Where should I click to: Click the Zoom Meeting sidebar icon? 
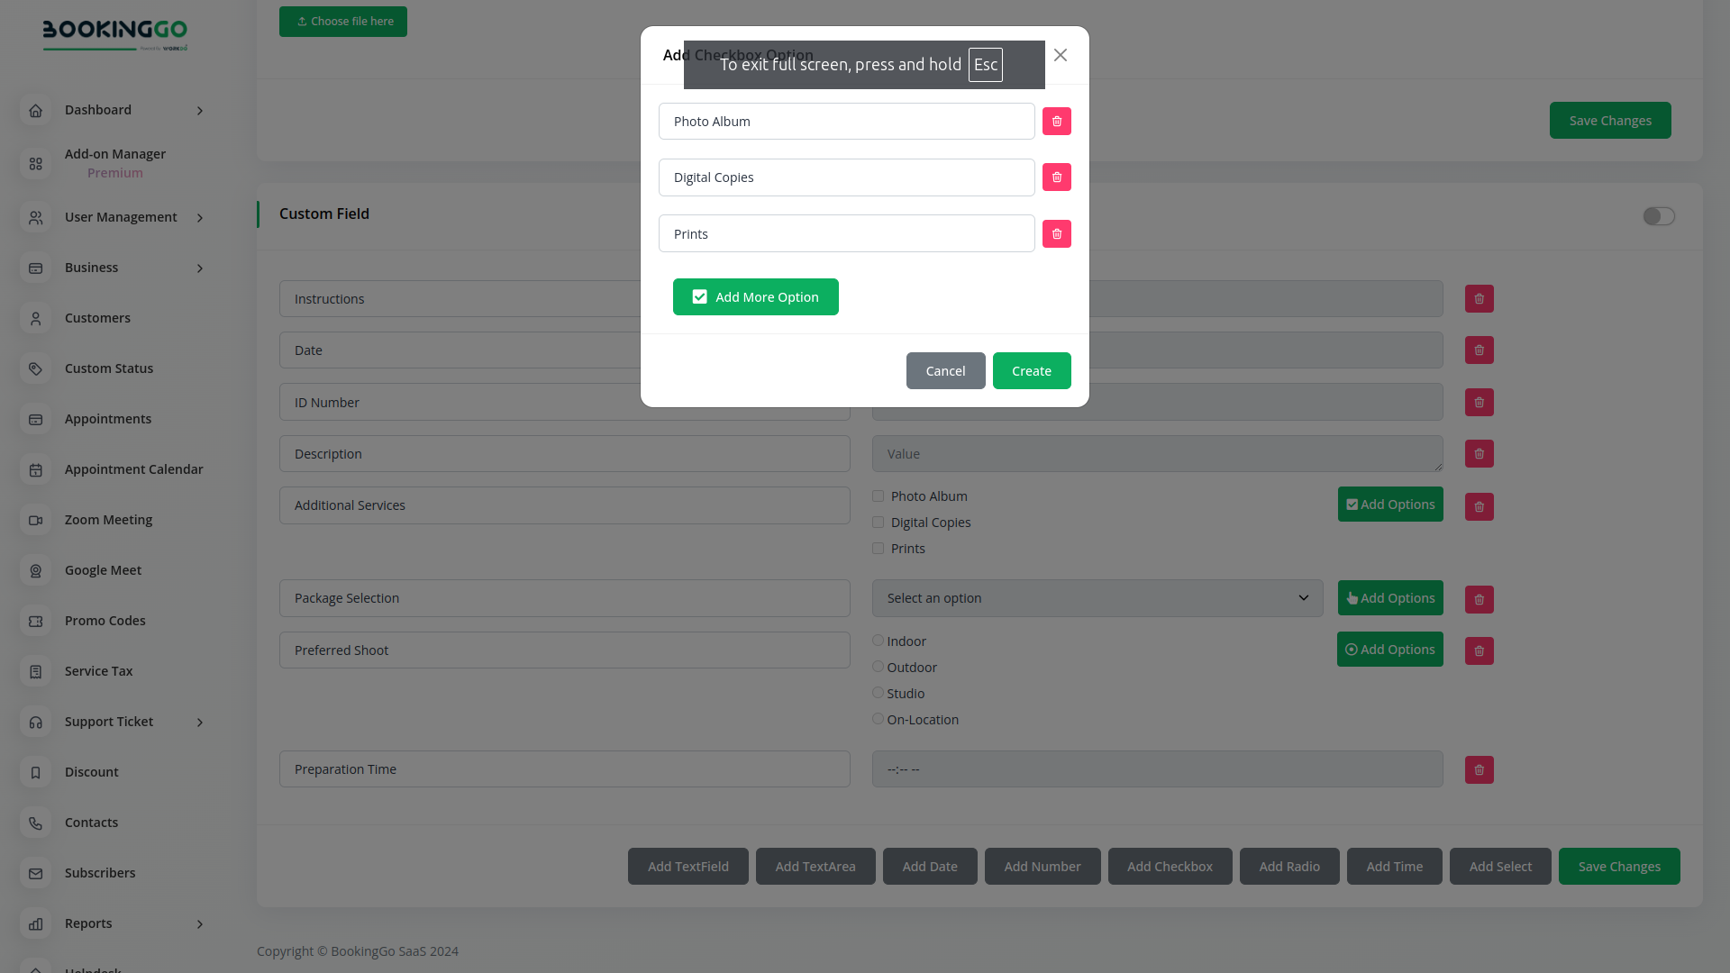36,521
